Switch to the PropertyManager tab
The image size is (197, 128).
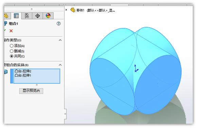pos(16,16)
